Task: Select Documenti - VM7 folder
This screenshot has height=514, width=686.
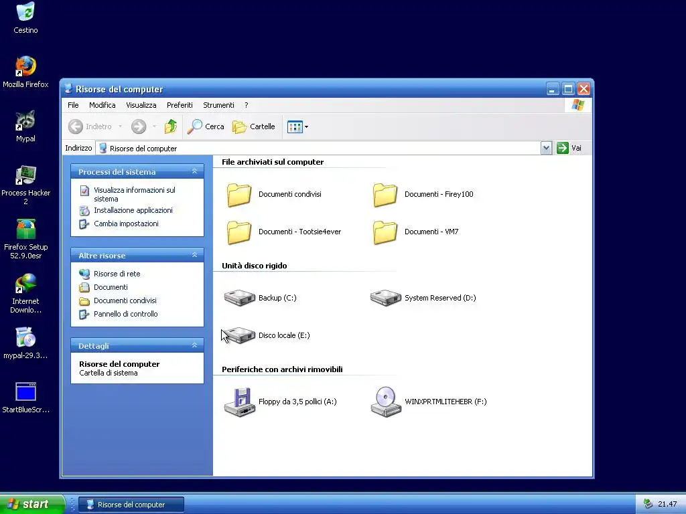Action: [415, 232]
